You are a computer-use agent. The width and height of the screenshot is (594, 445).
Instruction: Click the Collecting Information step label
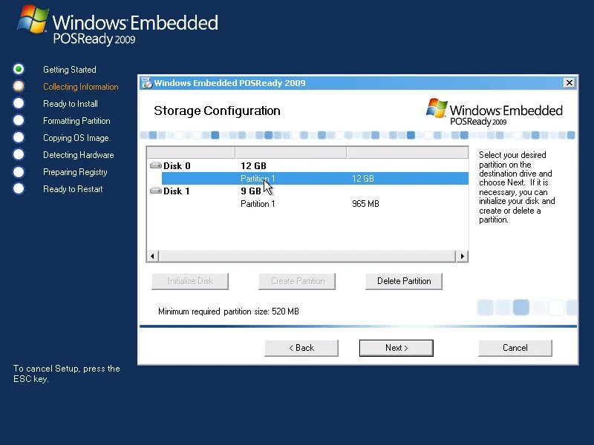point(81,87)
